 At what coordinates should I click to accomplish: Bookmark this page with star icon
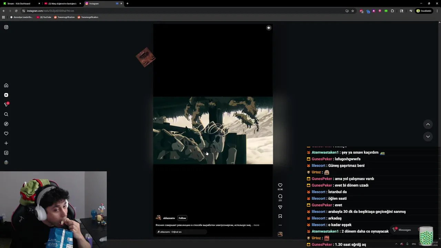tap(352, 11)
